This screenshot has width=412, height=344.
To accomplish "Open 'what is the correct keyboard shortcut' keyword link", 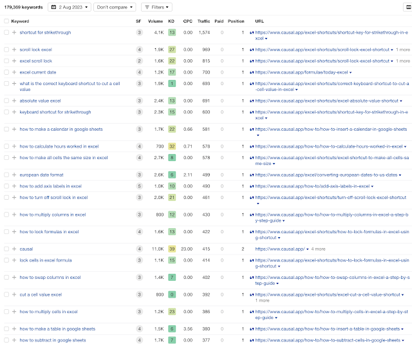I will (x=70, y=86).
